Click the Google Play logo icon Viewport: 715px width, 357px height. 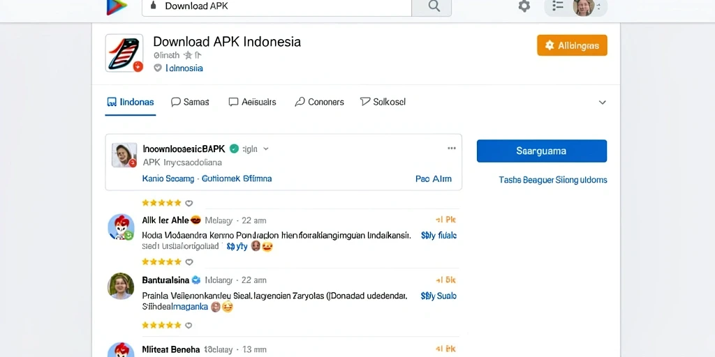pos(117,7)
